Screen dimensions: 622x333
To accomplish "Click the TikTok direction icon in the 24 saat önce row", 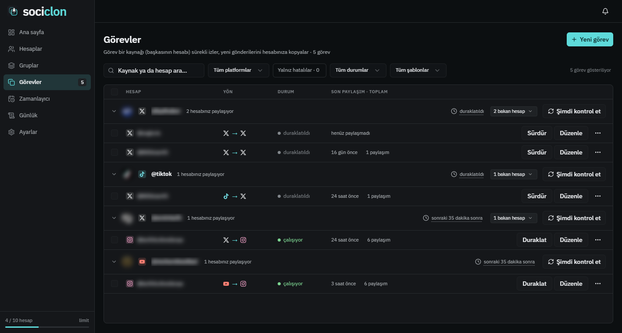I will (x=226, y=196).
